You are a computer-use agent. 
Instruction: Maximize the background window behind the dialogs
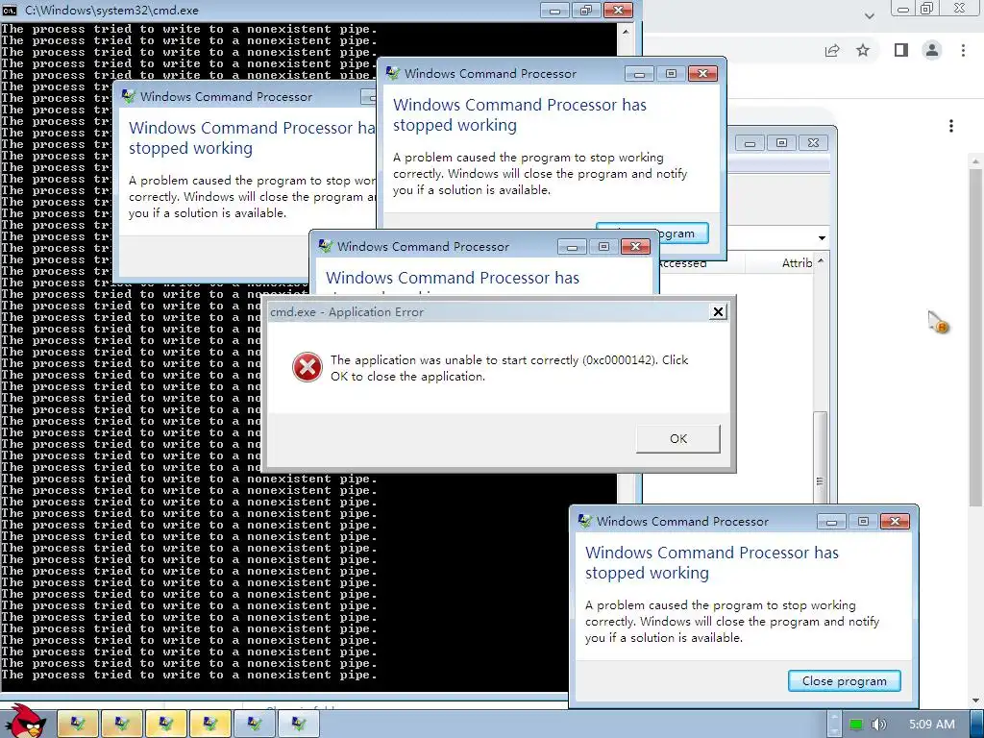781,143
